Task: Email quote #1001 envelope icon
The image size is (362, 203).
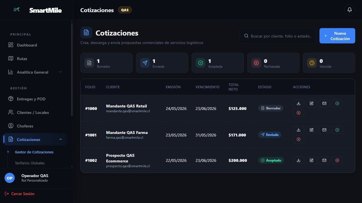Action: 324,130
